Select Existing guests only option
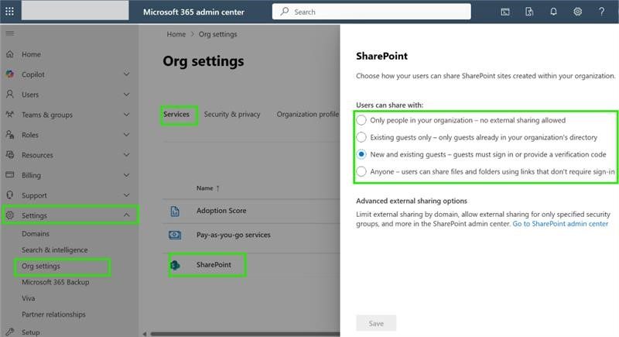The image size is (619, 337). click(361, 137)
